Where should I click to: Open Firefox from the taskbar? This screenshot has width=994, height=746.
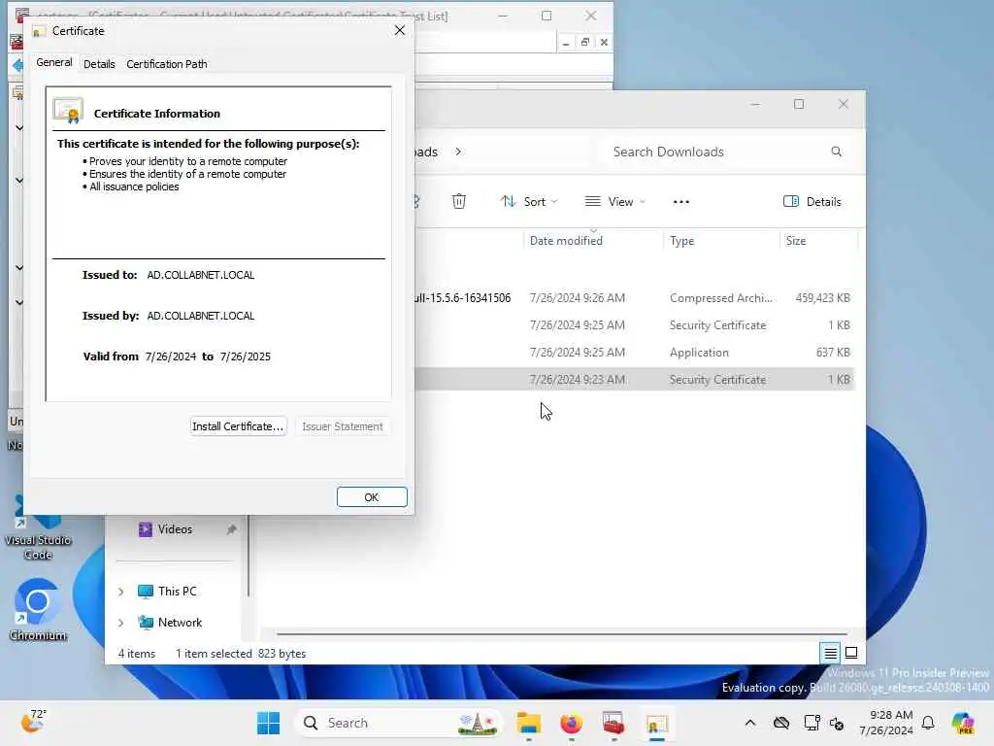coord(571,723)
